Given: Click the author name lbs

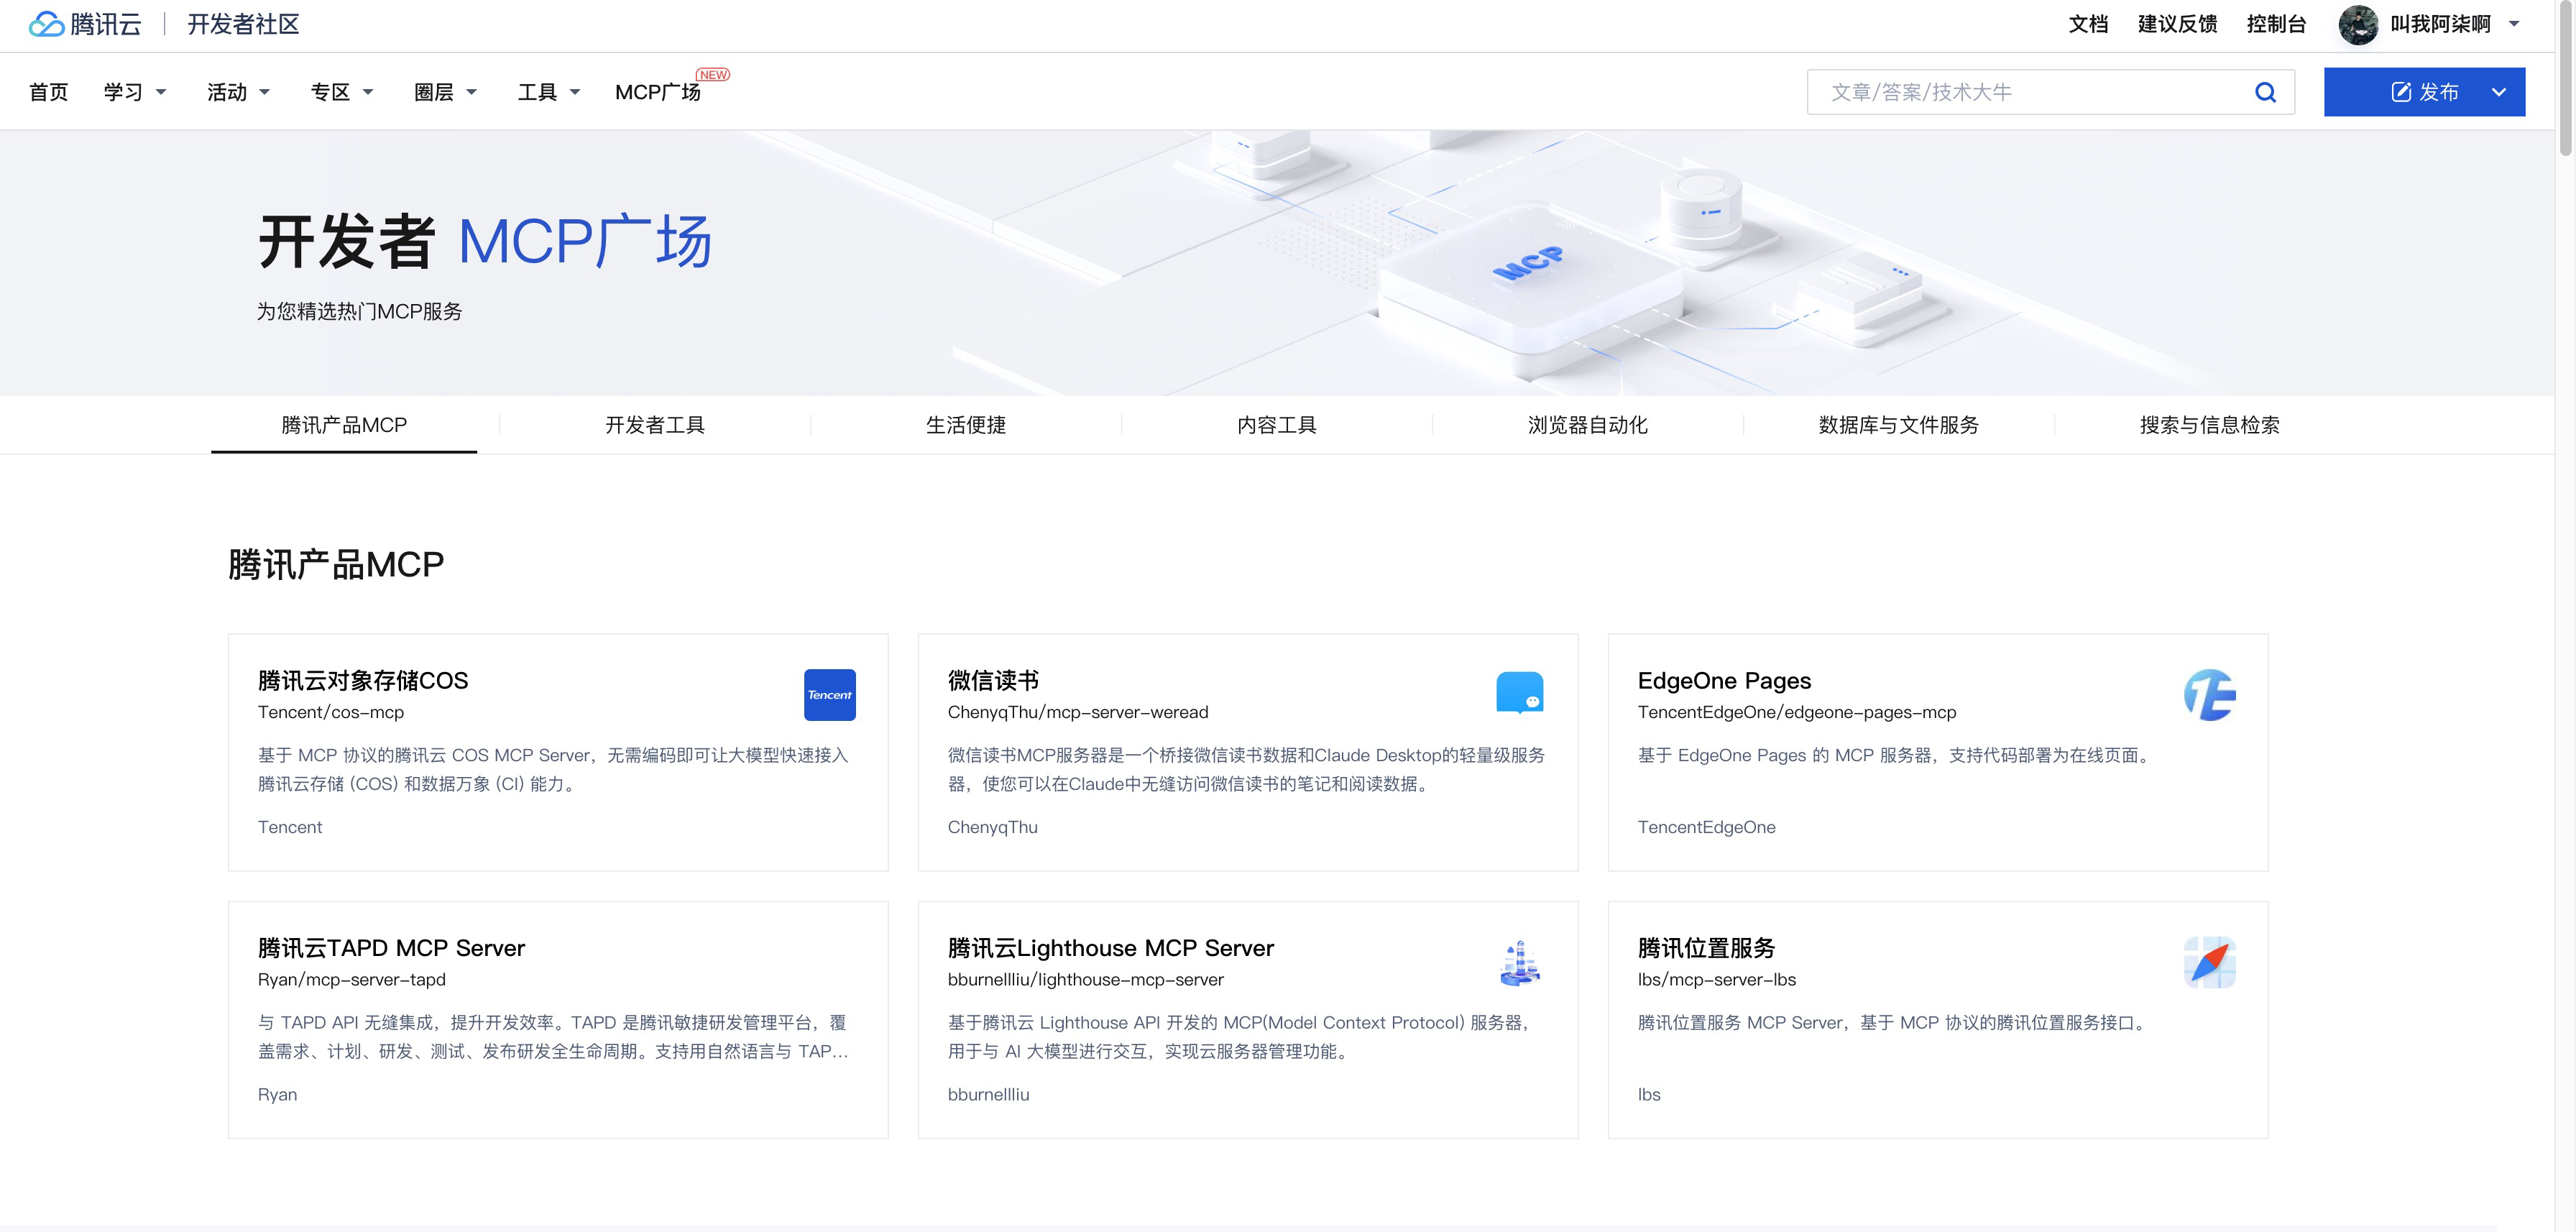Looking at the screenshot, I should tap(1649, 1094).
